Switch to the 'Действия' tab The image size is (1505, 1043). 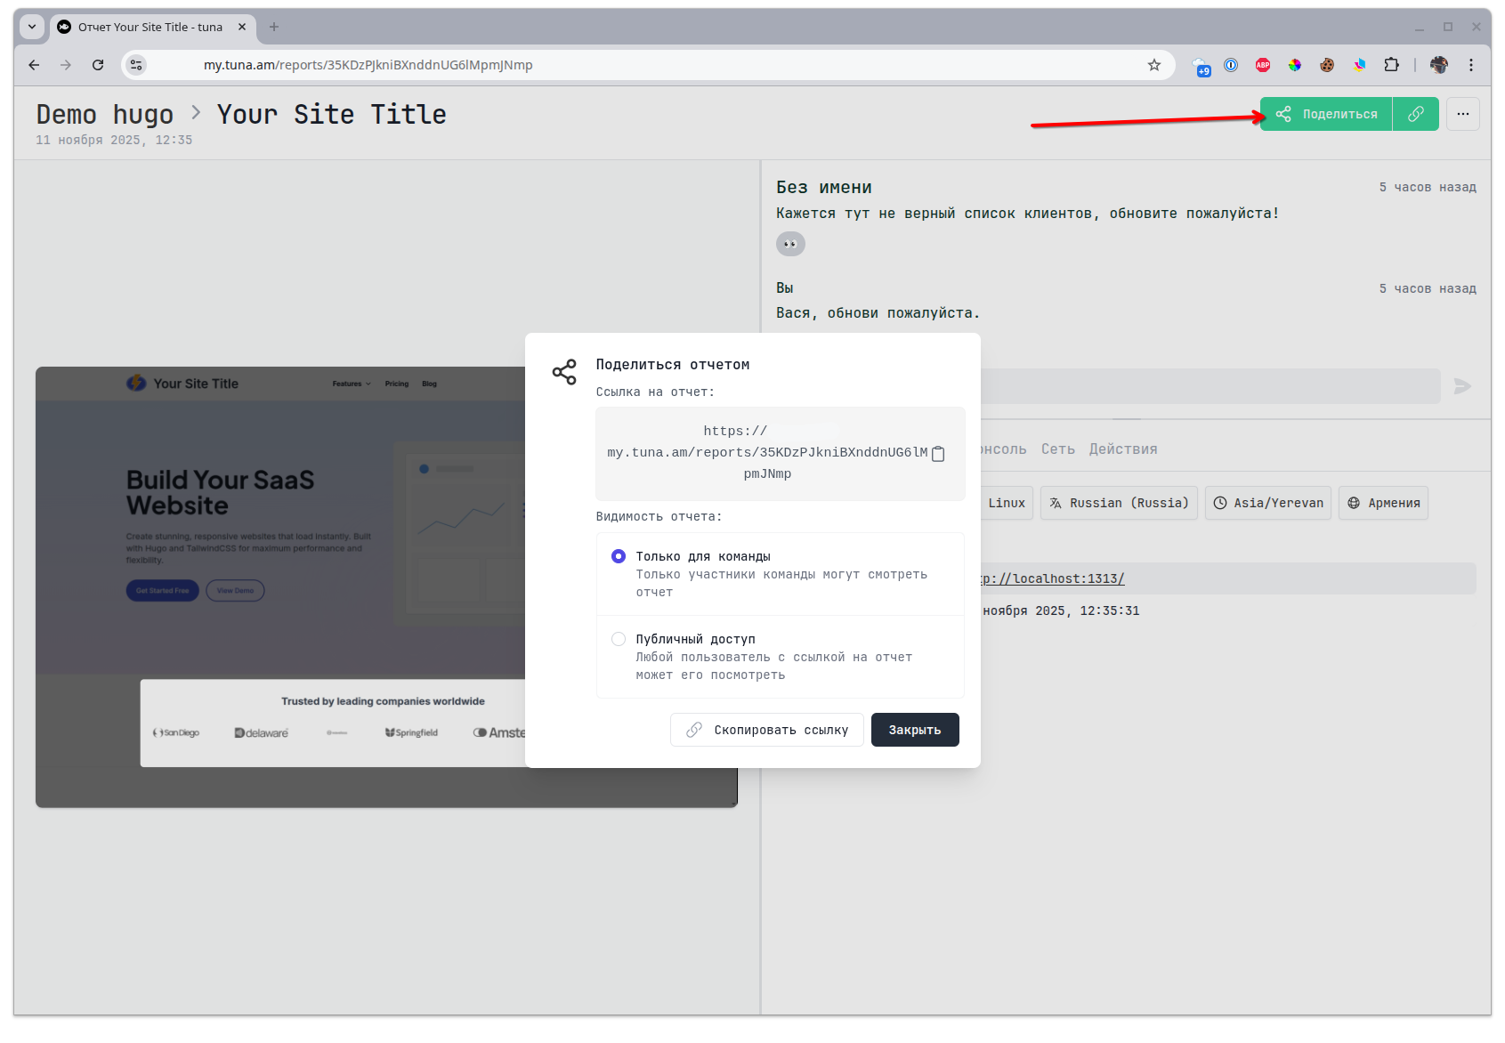[1122, 449]
